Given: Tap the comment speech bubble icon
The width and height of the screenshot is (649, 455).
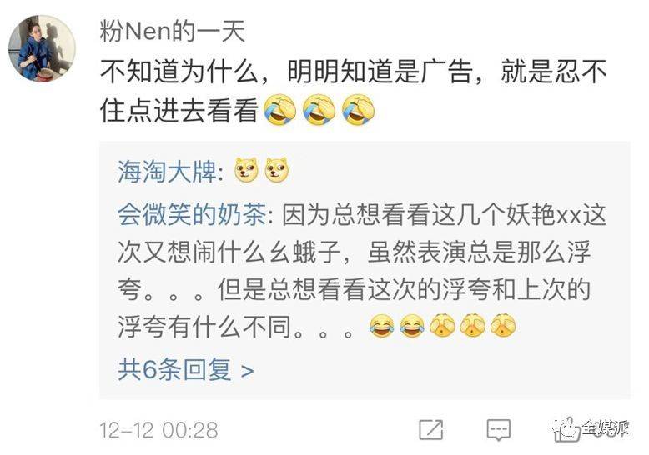Looking at the screenshot, I should pyautogui.click(x=498, y=430).
